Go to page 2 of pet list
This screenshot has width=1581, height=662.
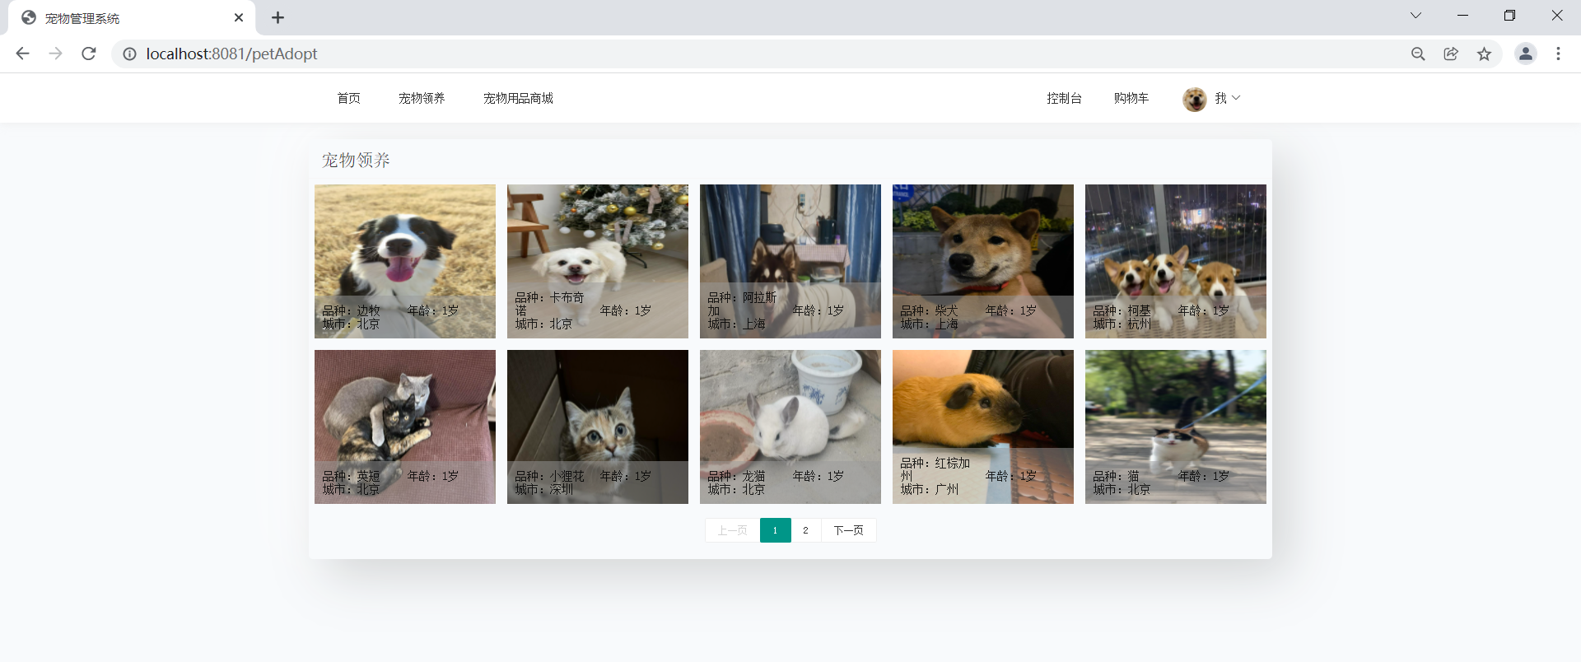[805, 530]
